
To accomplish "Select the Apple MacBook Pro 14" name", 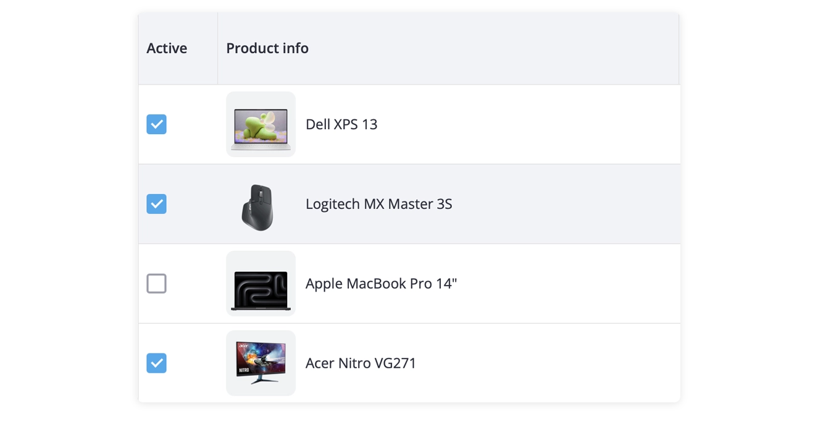I will [381, 284].
